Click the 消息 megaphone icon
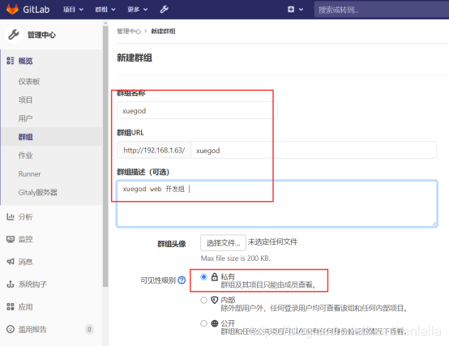This screenshot has width=449, height=346. [x=11, y=262]
